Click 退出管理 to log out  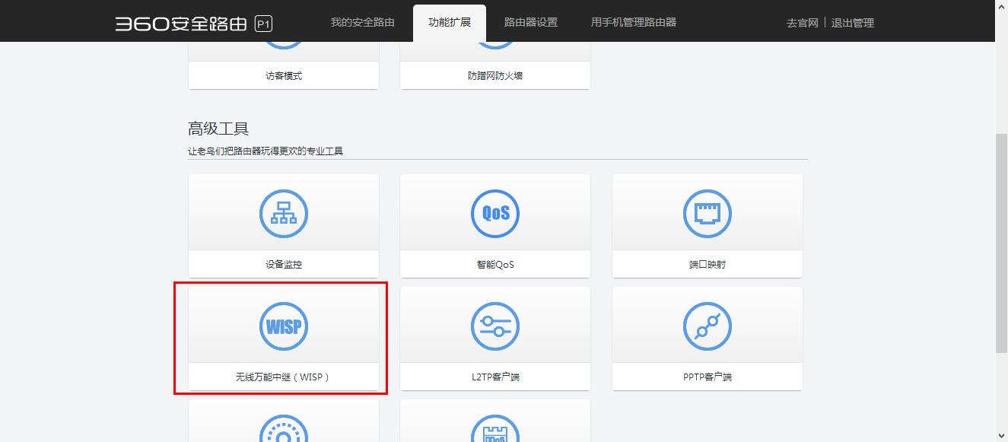click(x=852, y=23)
